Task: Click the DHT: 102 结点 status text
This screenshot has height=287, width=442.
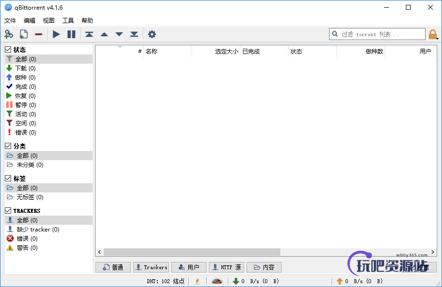Action: [x=166, y=281]
